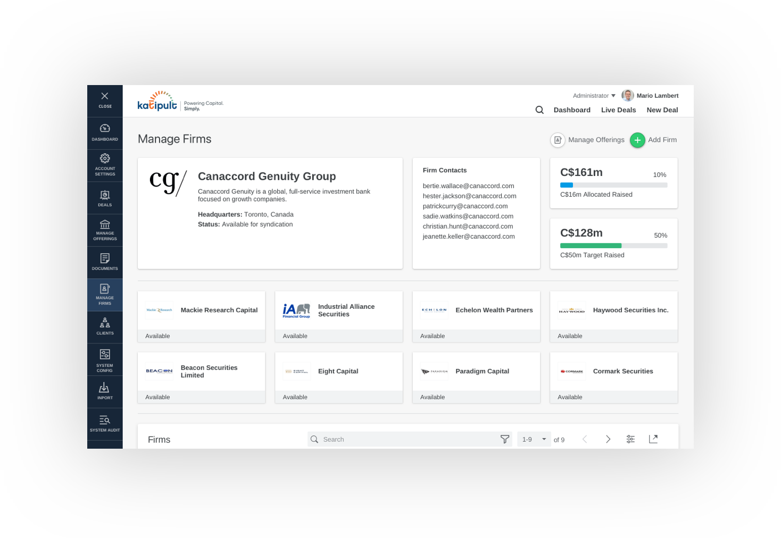Click email hester.jackson@canaccord.com
781x538 pixels.
click(469, 196)
